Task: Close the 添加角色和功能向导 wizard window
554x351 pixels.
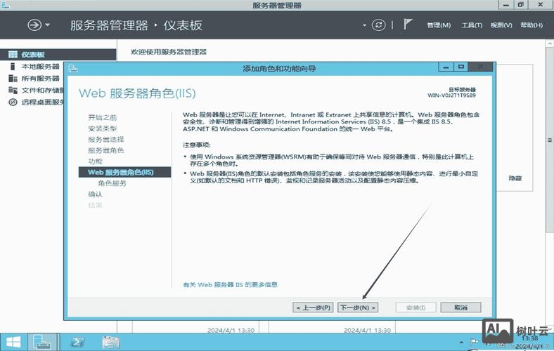Action: 480,67
